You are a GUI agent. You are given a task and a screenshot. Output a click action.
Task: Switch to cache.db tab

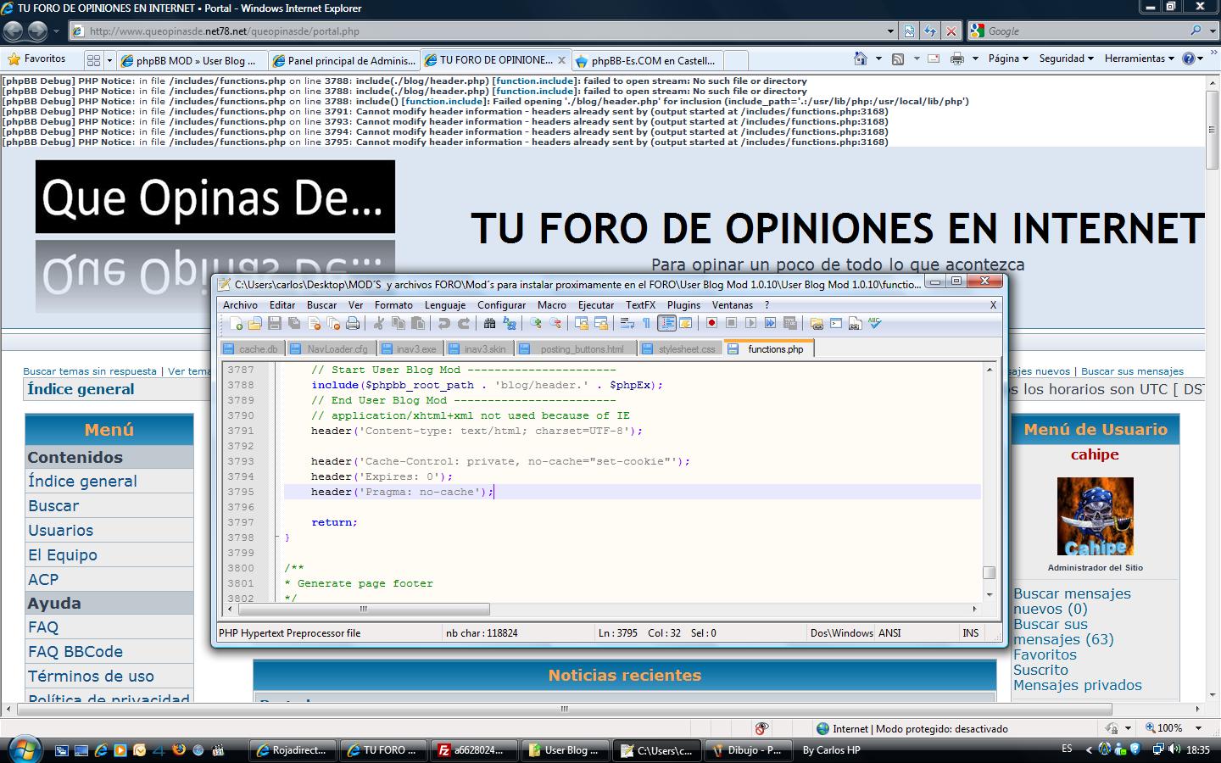click(x=252, y=349)
